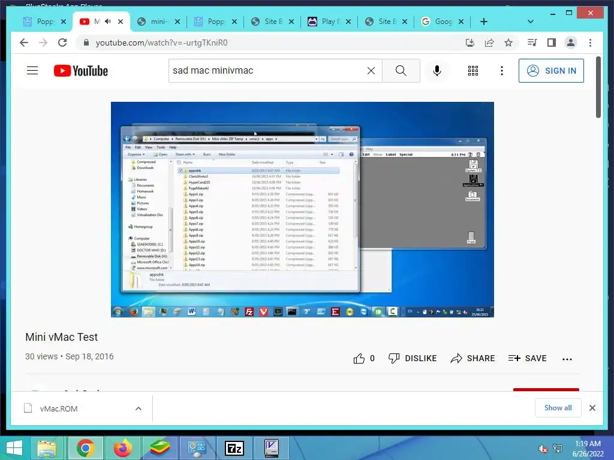Open the media control icon in toolbar
The image size is (614, 460).
[532, 43]
